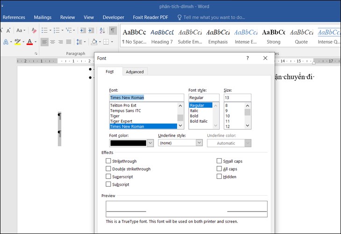Switch to the Advanced tab
341x234 pixels.
[x=135, y=72]
